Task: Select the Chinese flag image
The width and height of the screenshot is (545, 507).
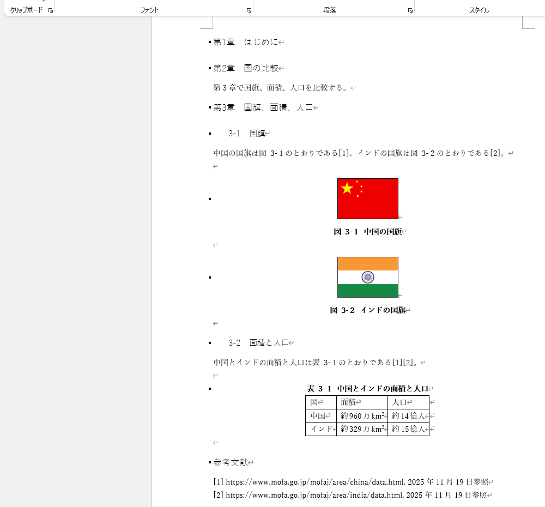Action: tap(367, 198)
